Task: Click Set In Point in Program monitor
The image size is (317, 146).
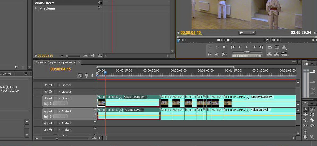Action: point(210,47)
